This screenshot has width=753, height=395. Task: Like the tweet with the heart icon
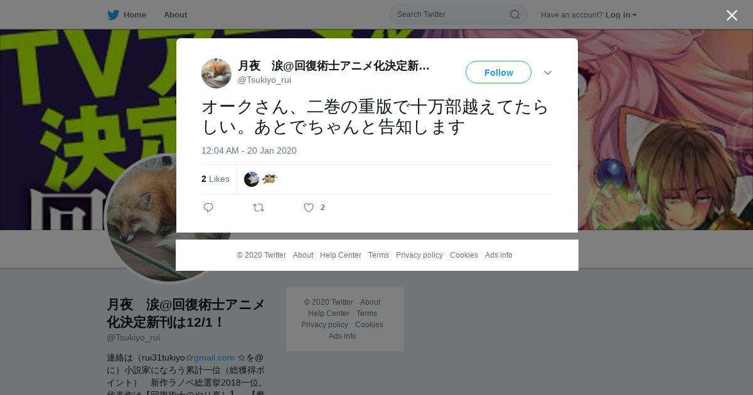pyautogui.click(x=309, y=208)
